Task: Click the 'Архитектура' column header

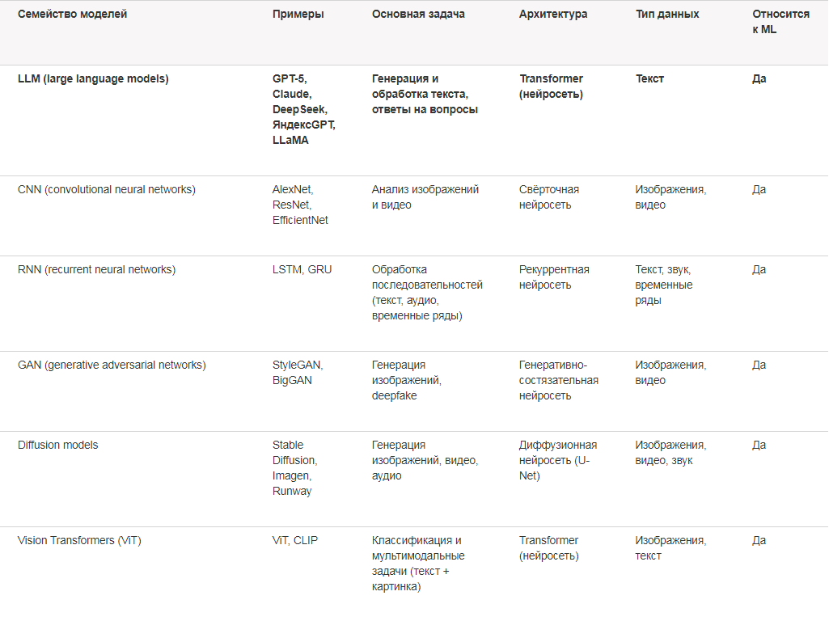Action: point(553,15)
